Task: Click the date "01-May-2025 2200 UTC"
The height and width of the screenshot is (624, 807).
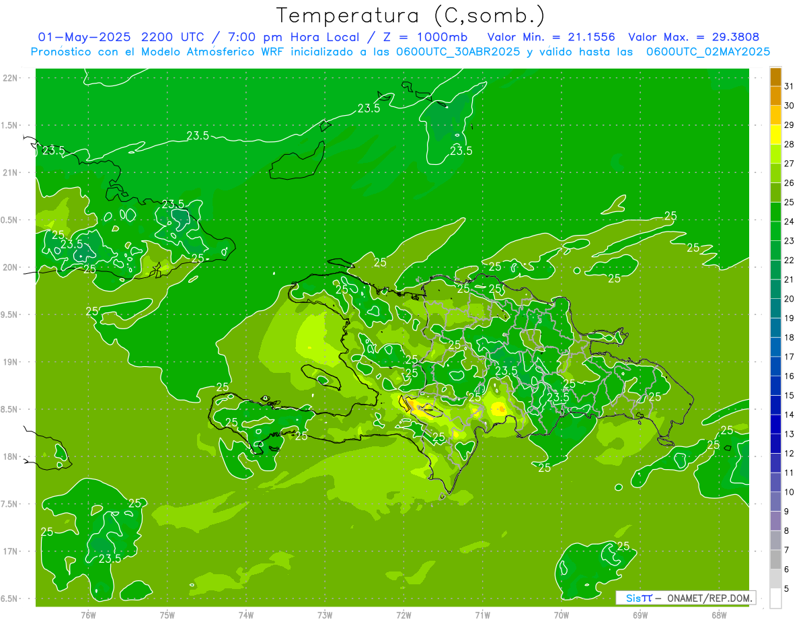Action: (122, 37)
